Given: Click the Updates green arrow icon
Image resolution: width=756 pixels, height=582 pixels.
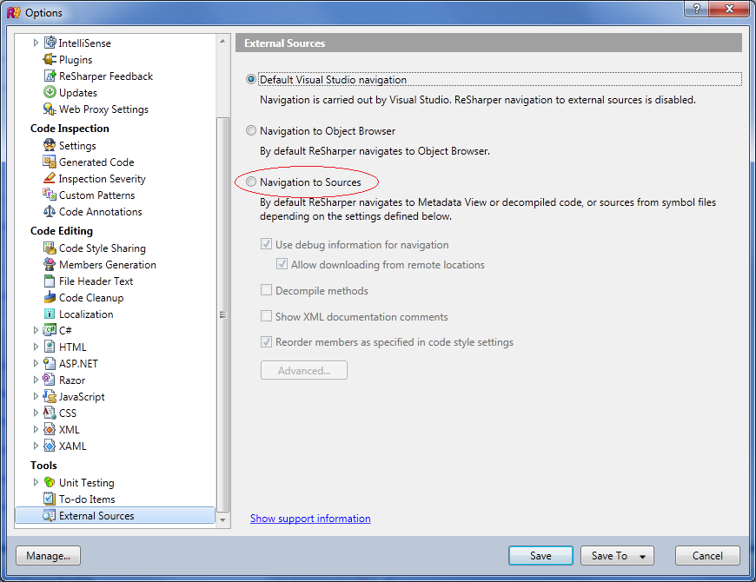Looking at the screenshot, I should pos(50,92).
